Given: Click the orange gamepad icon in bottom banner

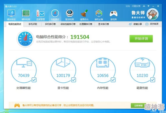Looking at the screenshot, I should (17, 105).
